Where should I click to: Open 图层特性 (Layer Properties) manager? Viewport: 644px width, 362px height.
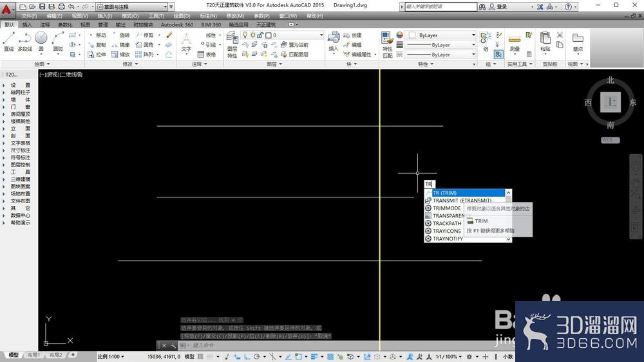coord(232,44)
